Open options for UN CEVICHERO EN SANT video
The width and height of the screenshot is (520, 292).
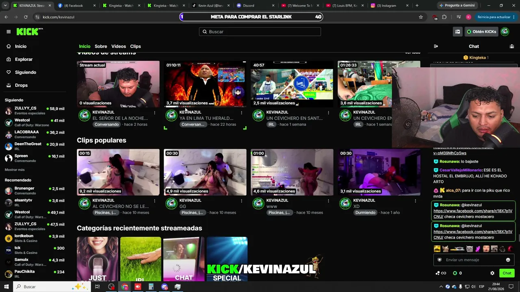329,113
